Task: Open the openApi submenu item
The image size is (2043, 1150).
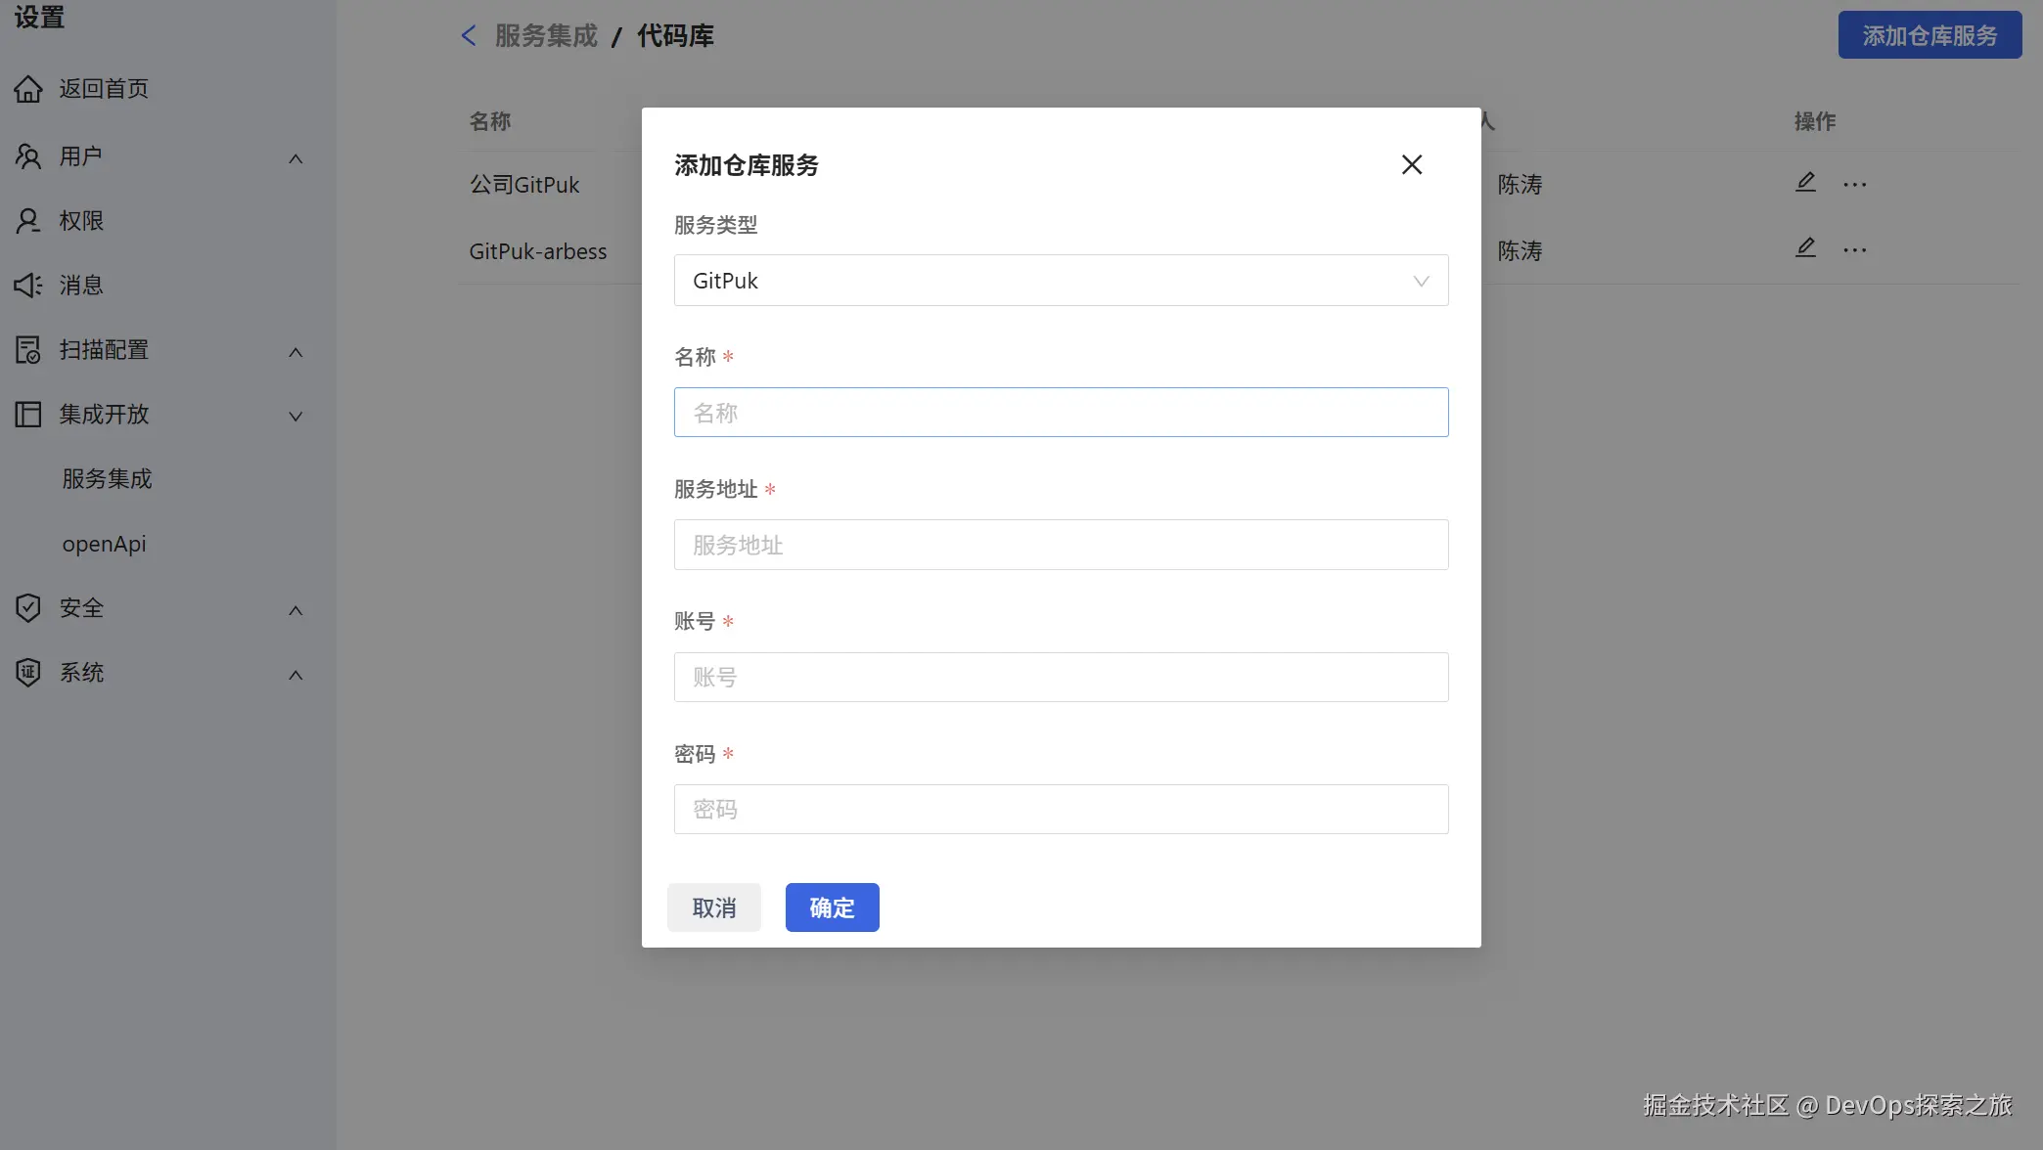Action: (x=105, y=544)
